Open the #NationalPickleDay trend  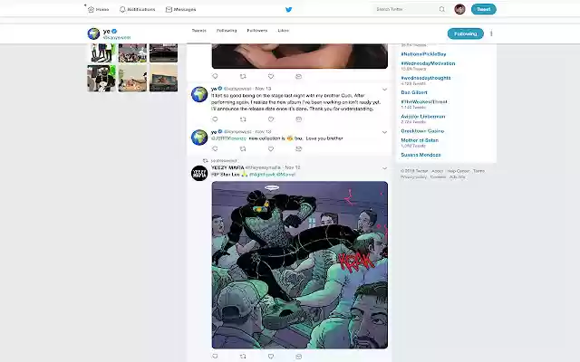423,54
